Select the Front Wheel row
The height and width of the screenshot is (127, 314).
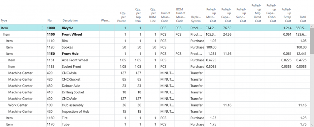tap(72, 34)
